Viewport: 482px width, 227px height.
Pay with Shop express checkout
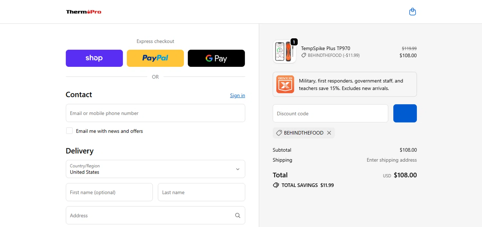[x=94, y=58]
